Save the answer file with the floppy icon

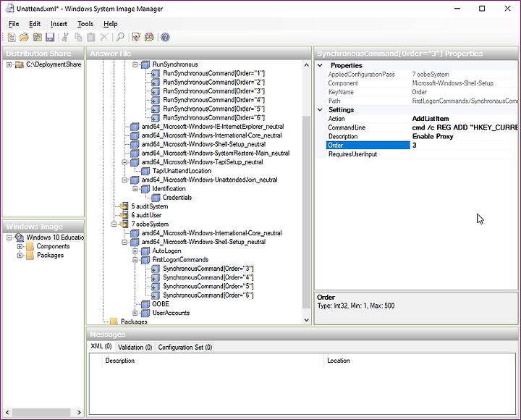[x=50, y=37]
